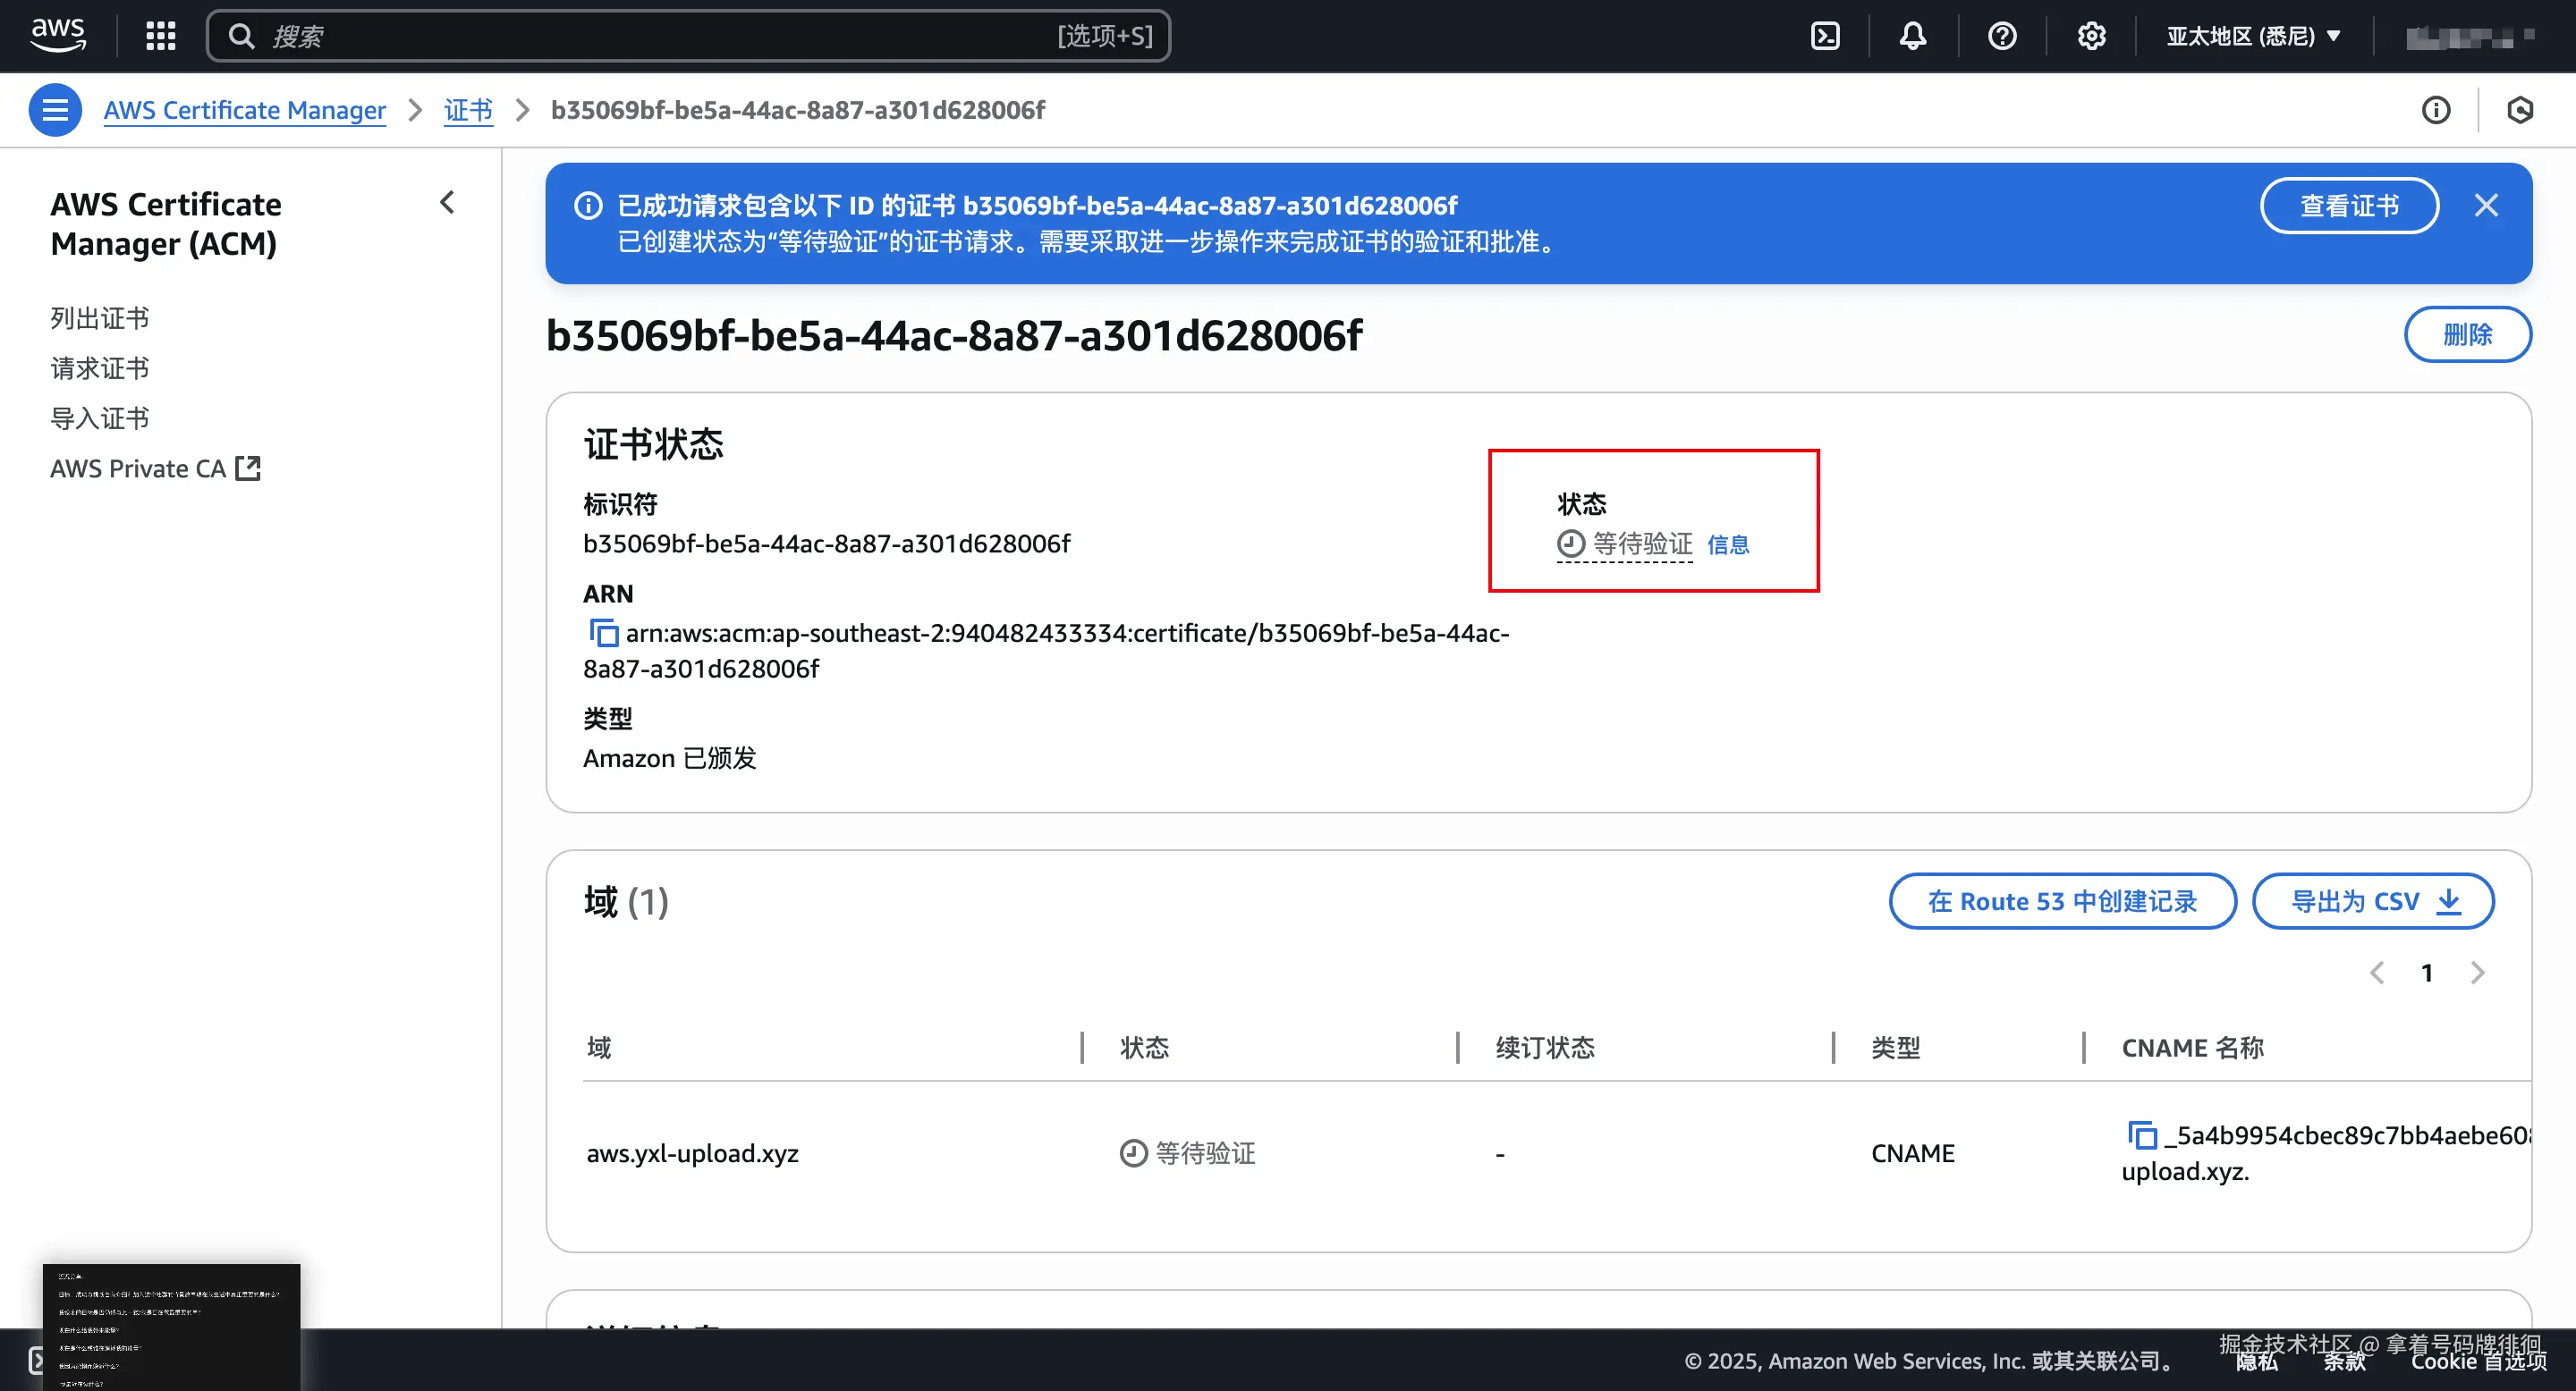The width and height of the screenshot is (2576, 1391).
Task: Click the ARN text value
Action: click(1046, 651)
